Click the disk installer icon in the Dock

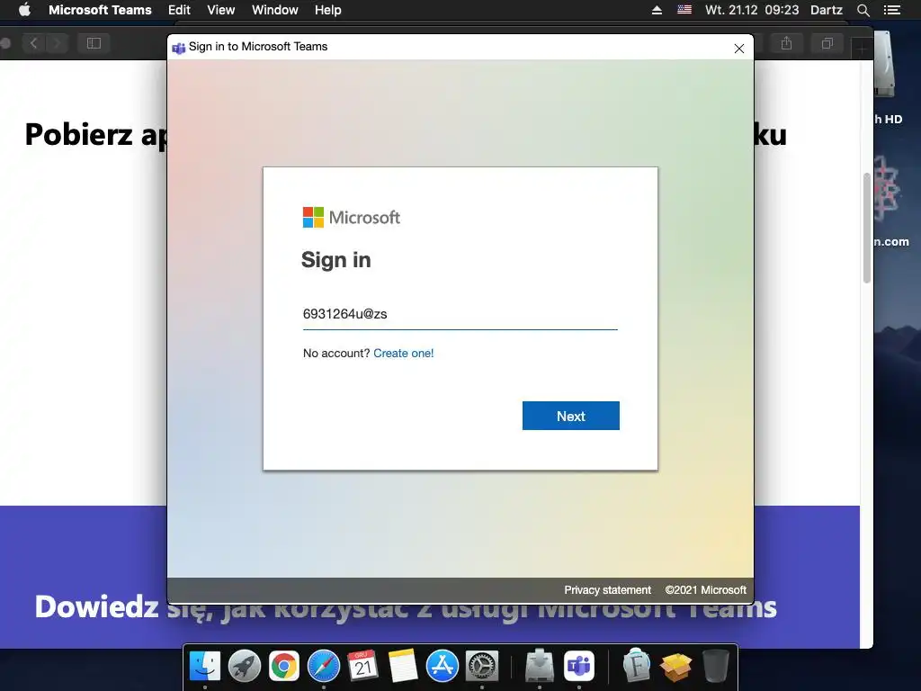tap(540, 667)
